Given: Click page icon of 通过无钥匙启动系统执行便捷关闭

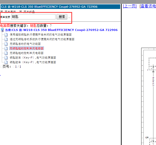Looking at the screenshot, I should pos(6,39).
